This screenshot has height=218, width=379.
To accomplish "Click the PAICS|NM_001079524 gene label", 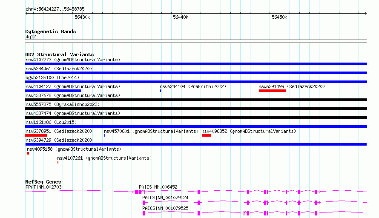I will [x=165, y=198].
